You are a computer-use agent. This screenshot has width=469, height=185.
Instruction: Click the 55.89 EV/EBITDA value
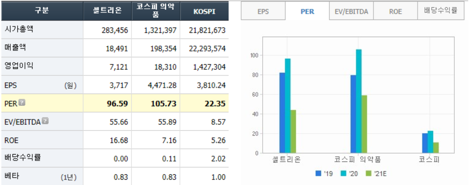coord(167,122)
